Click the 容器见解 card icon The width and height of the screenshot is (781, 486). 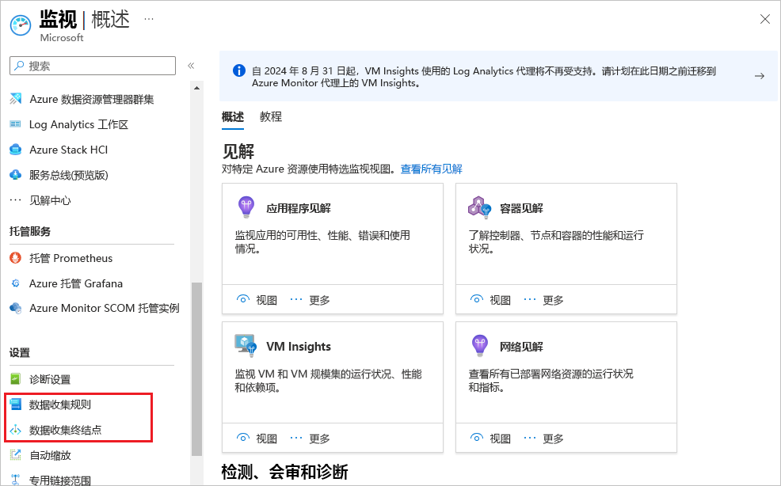point(479,207)
